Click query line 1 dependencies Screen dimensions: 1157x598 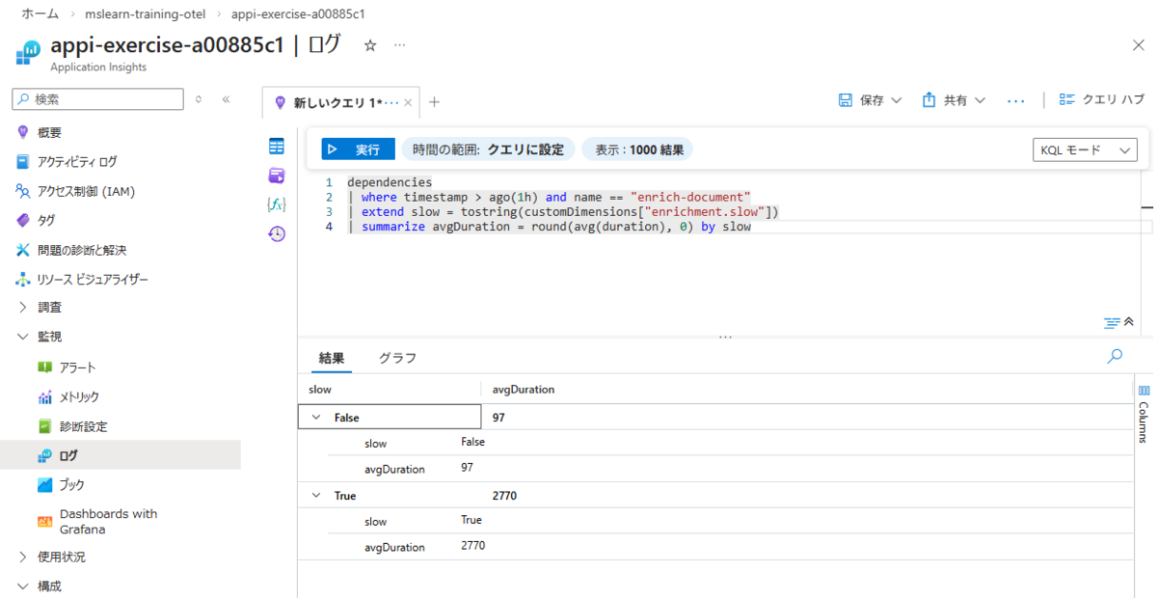(x=390, y=182)
